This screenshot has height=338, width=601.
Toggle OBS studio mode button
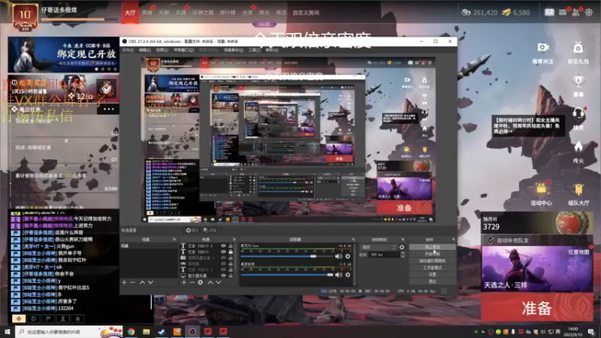click(x=433, y=267)
